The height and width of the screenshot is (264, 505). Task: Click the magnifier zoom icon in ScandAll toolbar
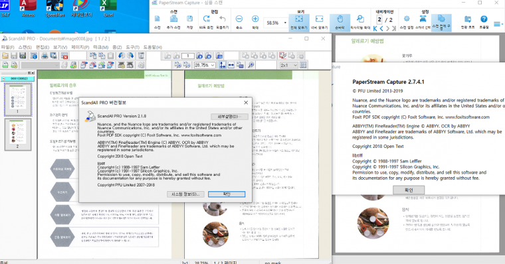[x=251, y=65]
